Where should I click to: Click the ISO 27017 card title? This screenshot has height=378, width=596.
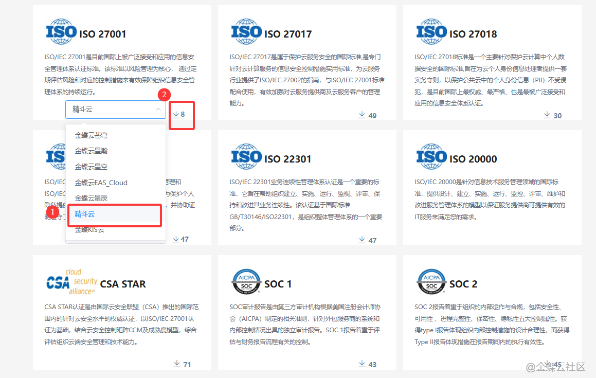click(288, 34)
